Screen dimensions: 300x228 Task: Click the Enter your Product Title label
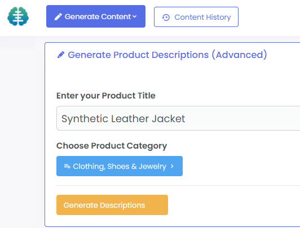tap(106, 96)
